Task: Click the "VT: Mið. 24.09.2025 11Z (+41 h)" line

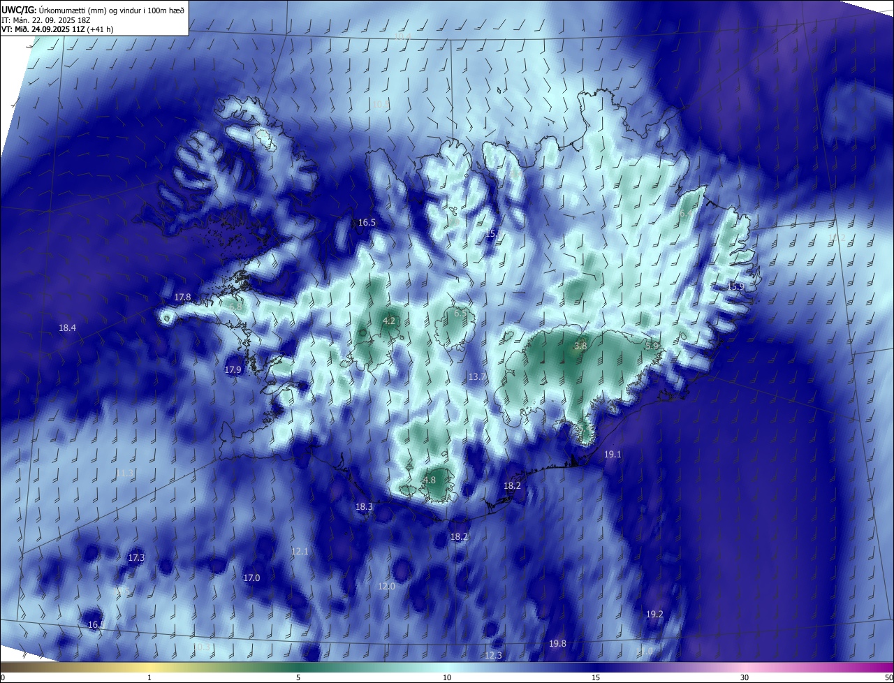Action: tap(57, 29)
